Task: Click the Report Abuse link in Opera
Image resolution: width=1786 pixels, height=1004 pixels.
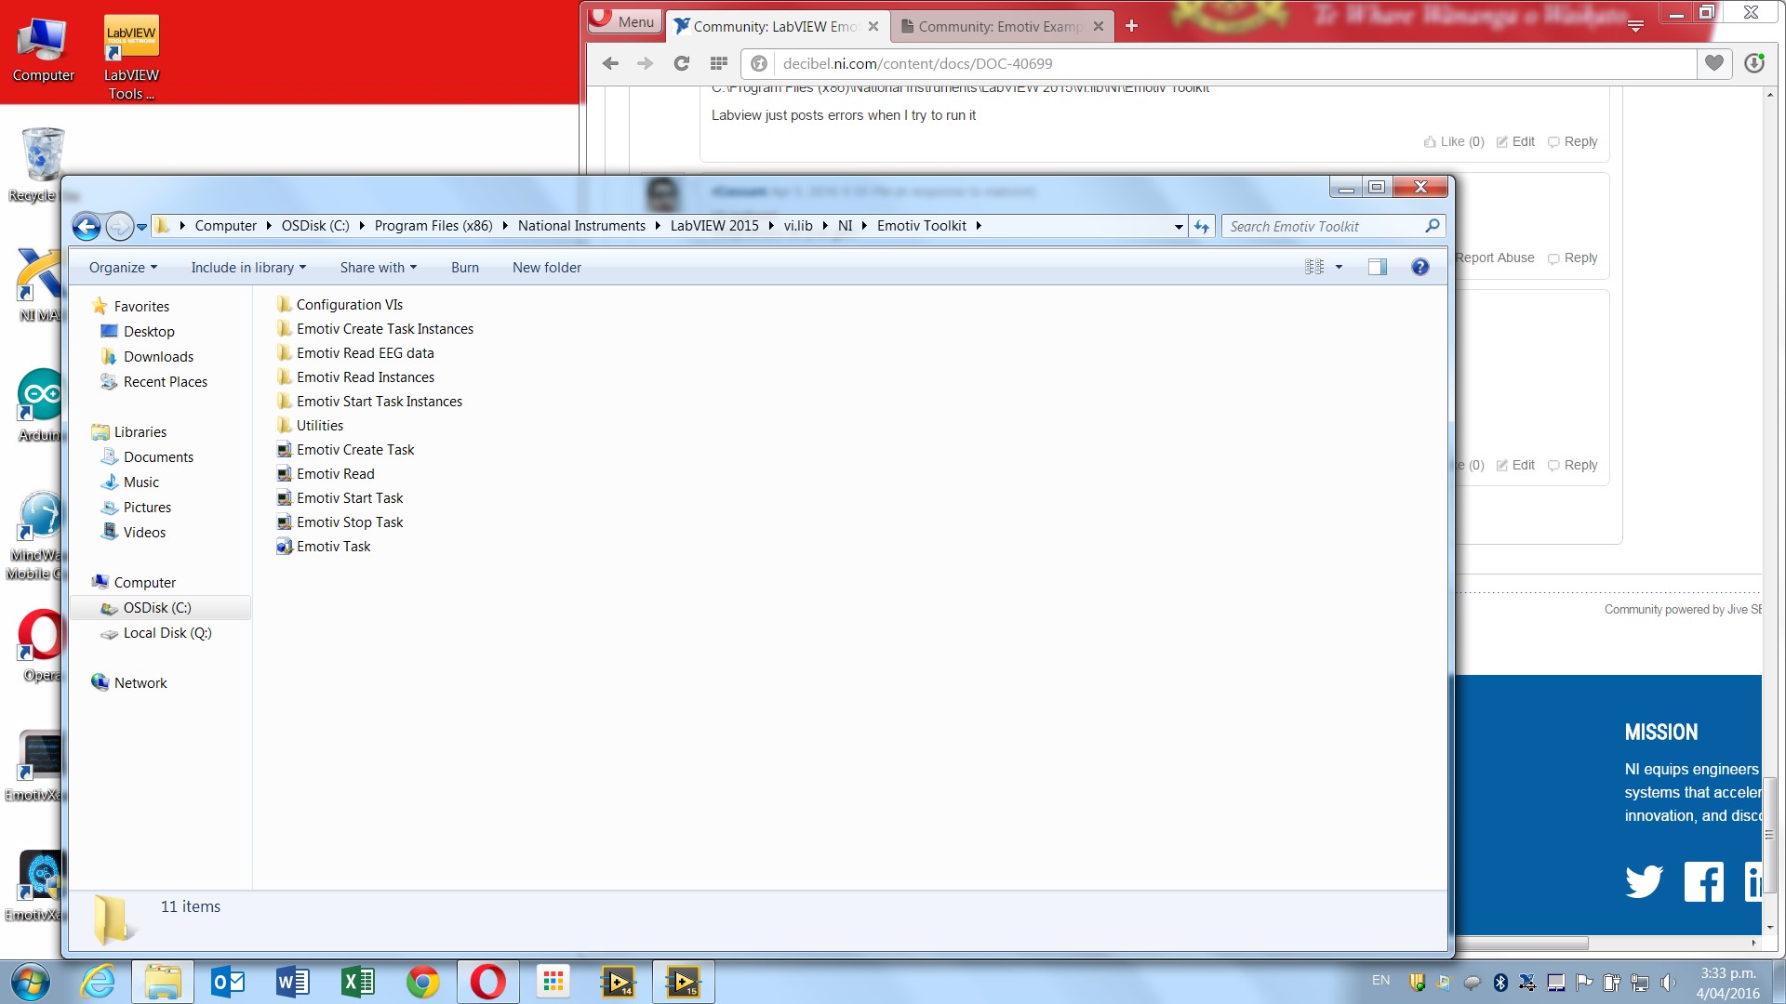Action: pyautogui.click(x=1495, y=258)
